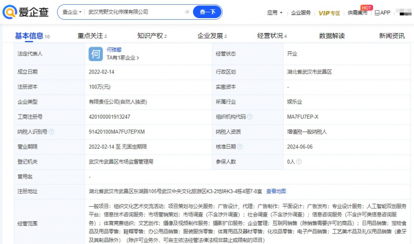Click the APP download icon in header

(x=382, y=12)
